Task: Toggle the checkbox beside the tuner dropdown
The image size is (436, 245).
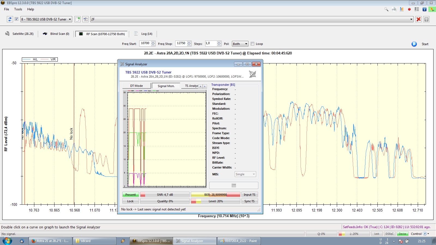Action: click(16, 19)
